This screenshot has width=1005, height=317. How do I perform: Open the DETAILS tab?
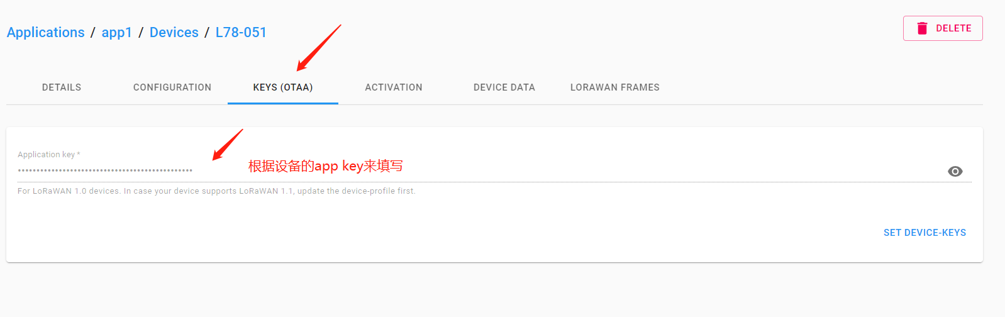tap(62, 87)
